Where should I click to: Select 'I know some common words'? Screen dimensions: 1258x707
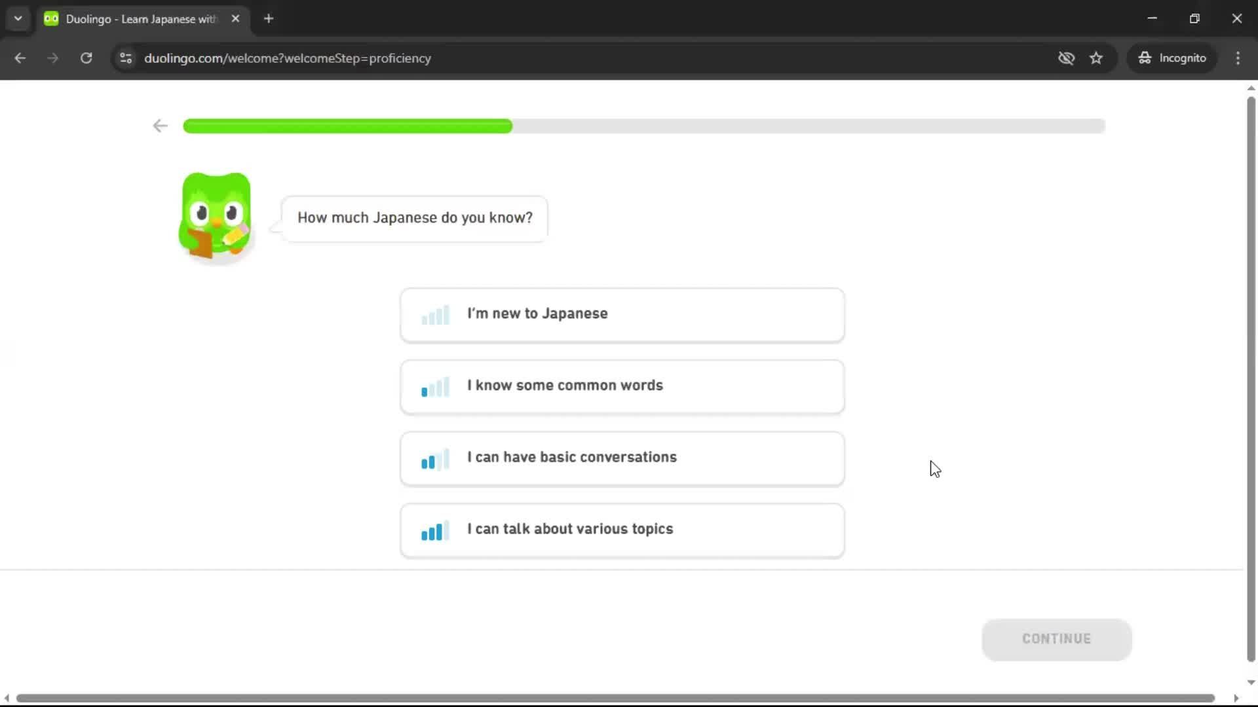[621, 386]
